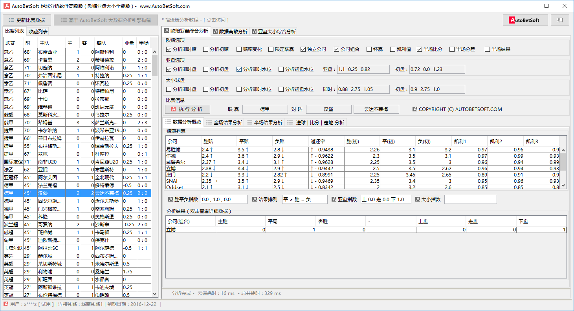Screen dimensions: 574x311
Task: Select the 进球 | 比分 | 走地 分析 sub-tab
Action: tap(316, 122)
